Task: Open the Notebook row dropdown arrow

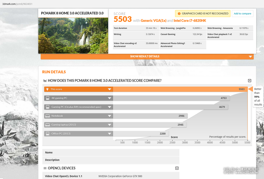Action: [x=109, y=116]
